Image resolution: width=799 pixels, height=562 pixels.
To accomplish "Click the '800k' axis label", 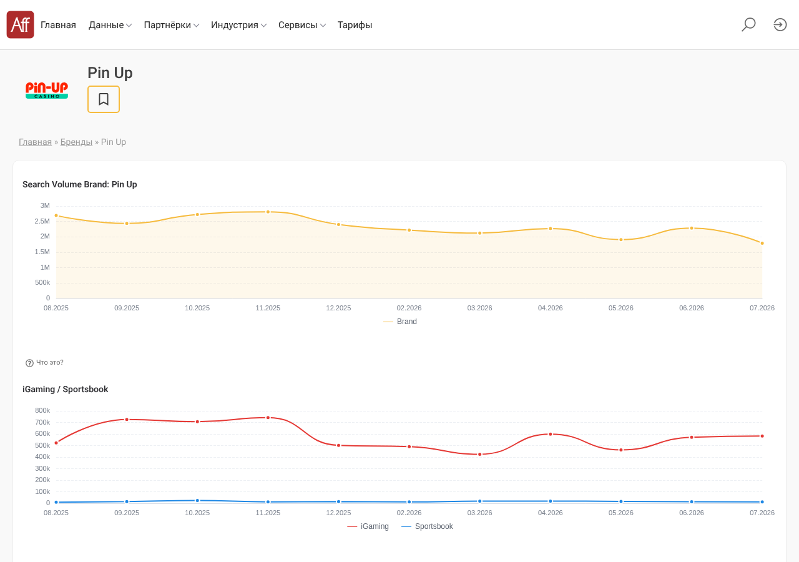I will tap(42, 410).
